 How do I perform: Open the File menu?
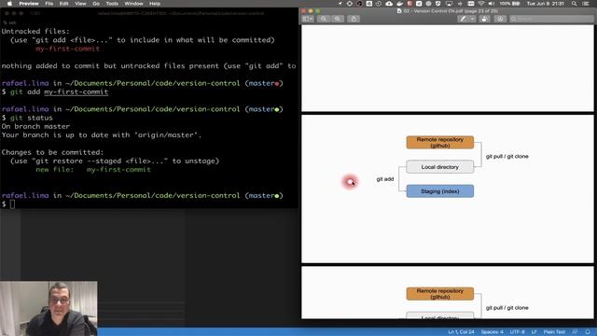click(x=49, y=4)
